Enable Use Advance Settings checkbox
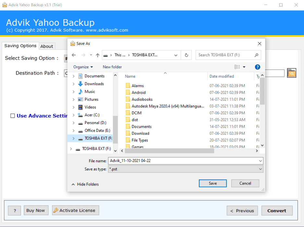Screen dimensions: 304x227 point(13,116)
